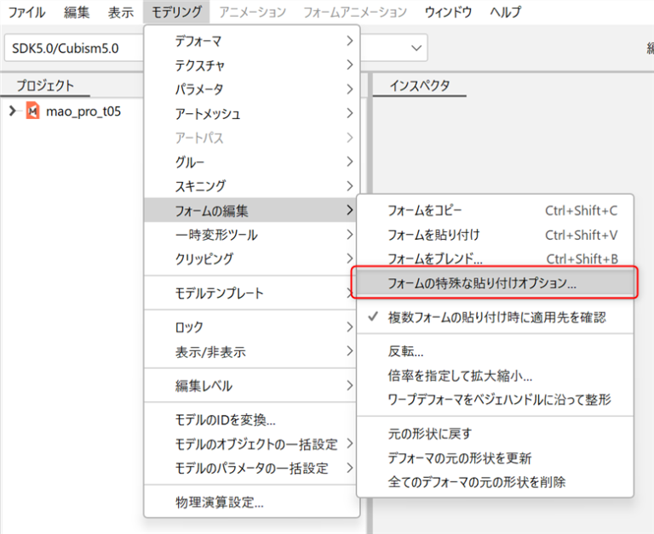The width and height of the screenshot is (654, 534).
Task: Expand the テクスチャ submenu arrow
Action: [349, 64]
